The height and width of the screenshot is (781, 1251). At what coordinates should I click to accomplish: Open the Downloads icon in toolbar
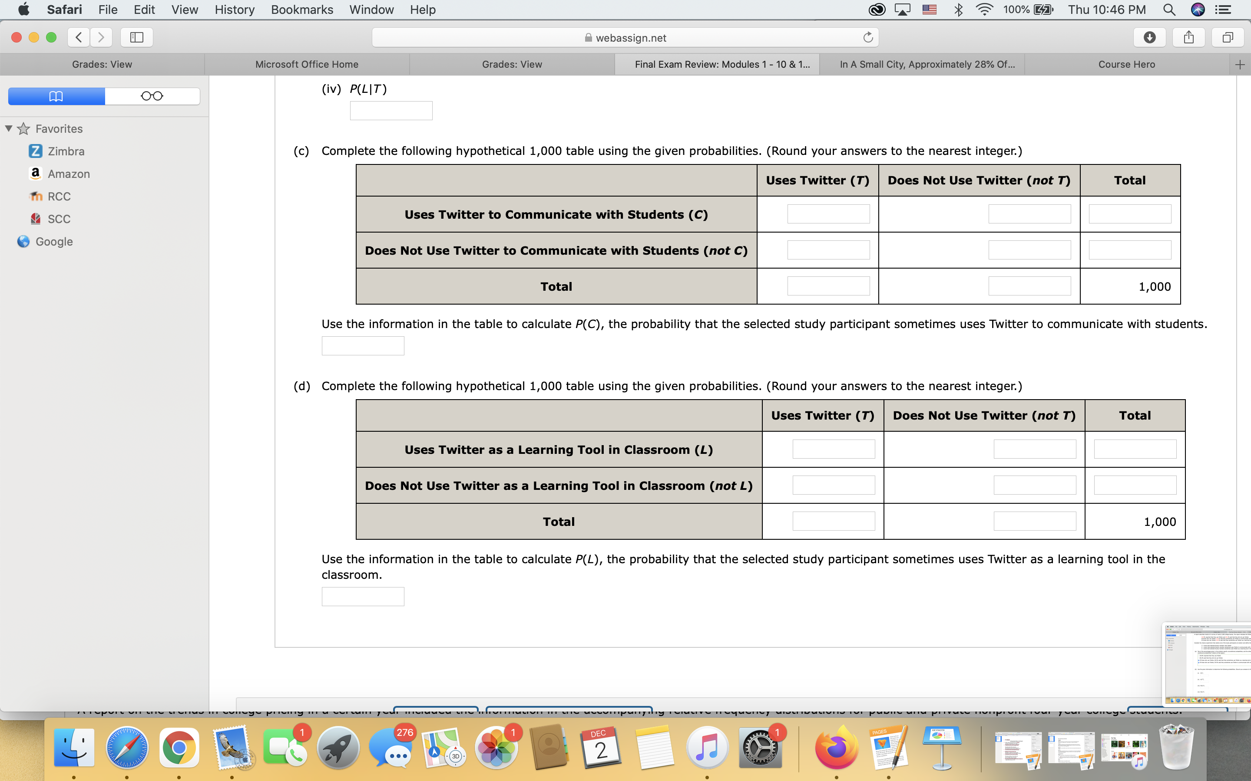(1149, 37)
